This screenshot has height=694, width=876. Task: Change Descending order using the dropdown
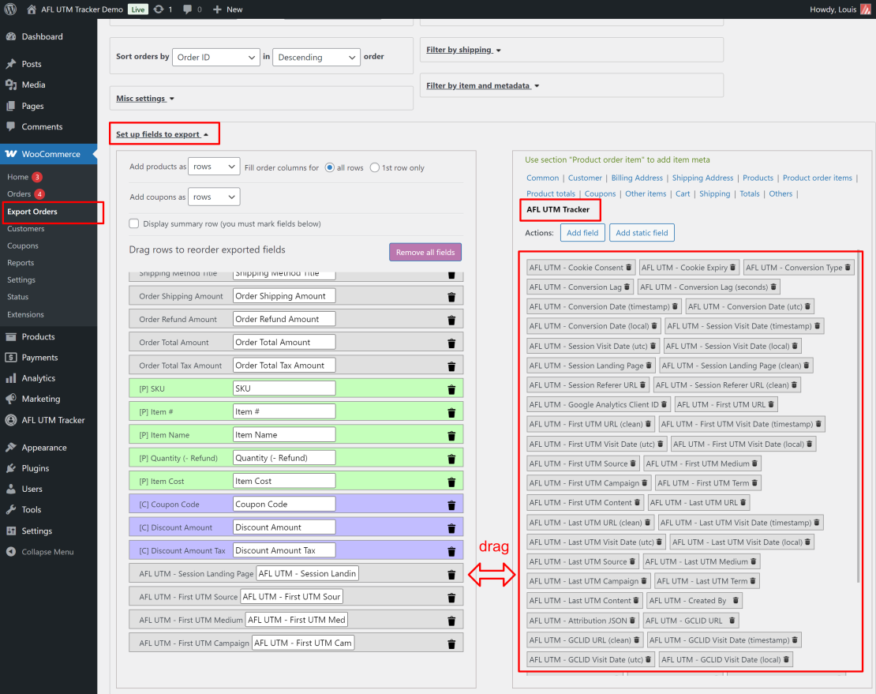[x=316, y=57]
